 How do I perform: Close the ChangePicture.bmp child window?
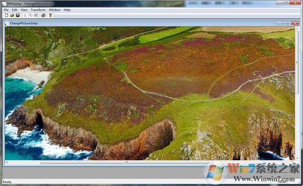pos(295,23)
